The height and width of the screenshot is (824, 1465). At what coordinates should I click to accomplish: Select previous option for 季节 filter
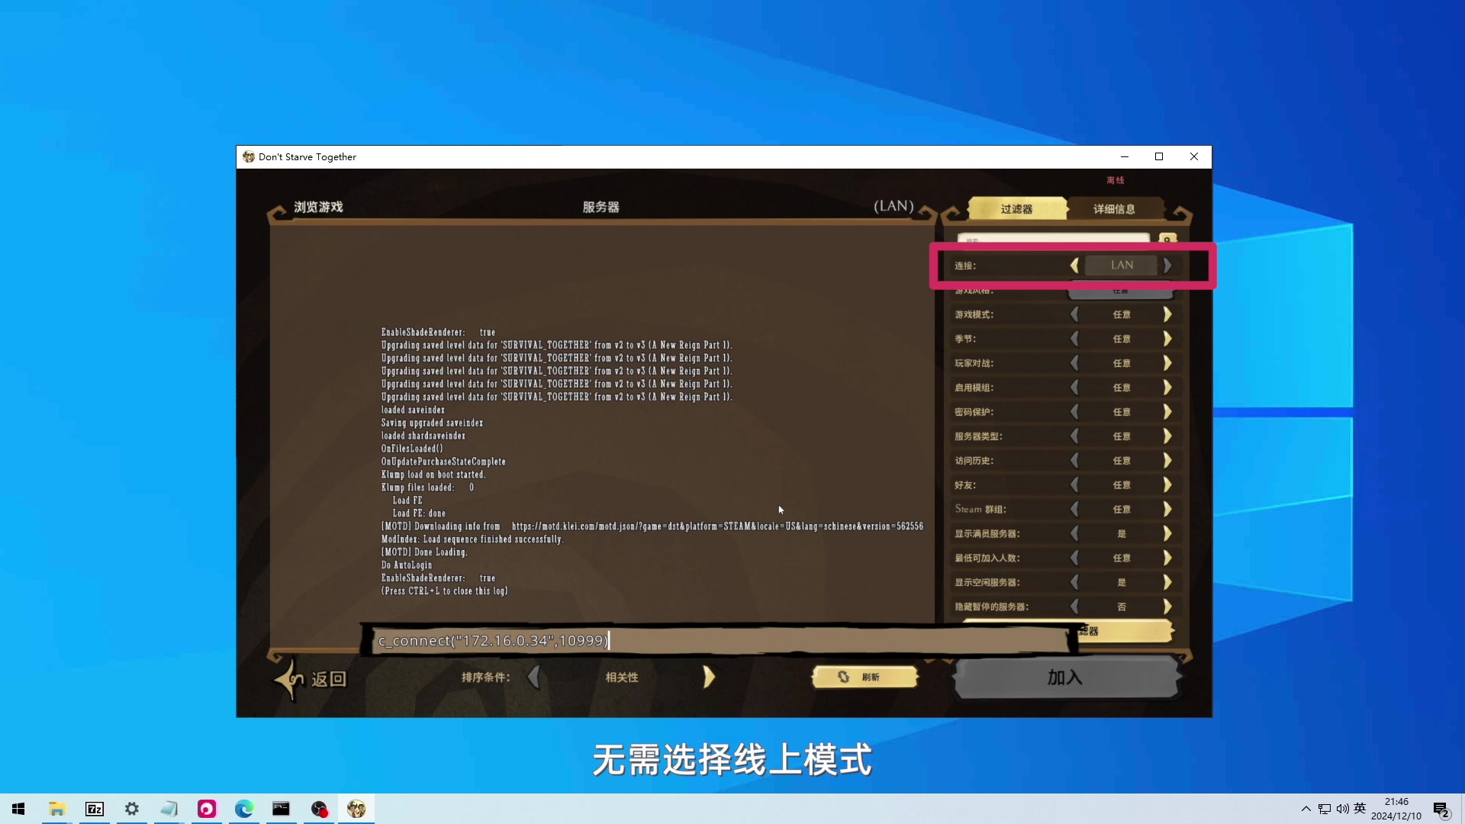(x=1074, y=339)
